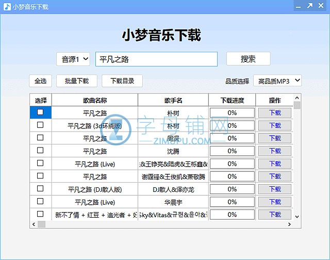
Task: Click the 批量下载 button
Action: [76, 81]
